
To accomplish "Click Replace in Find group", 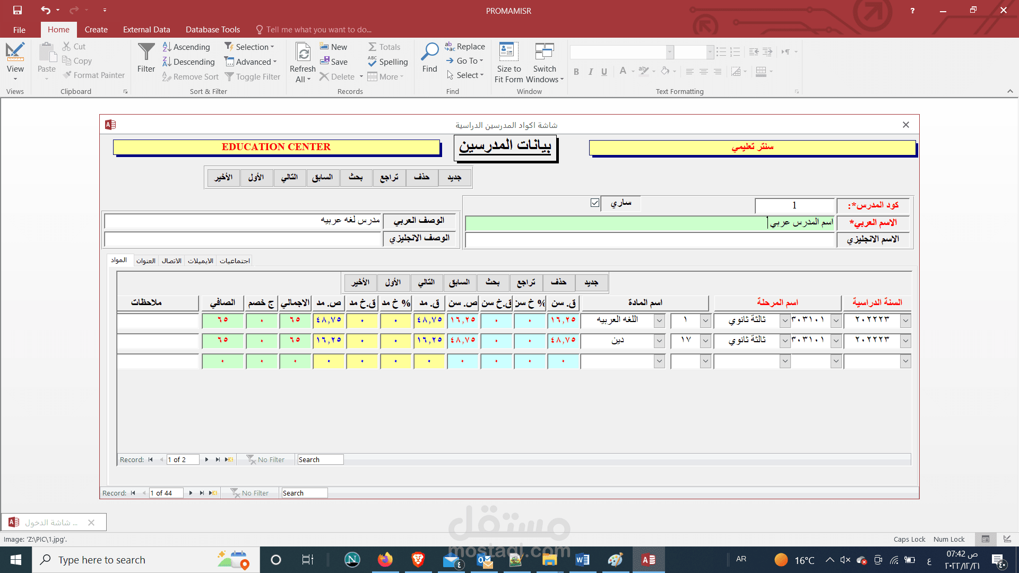I will coord(465,47).
